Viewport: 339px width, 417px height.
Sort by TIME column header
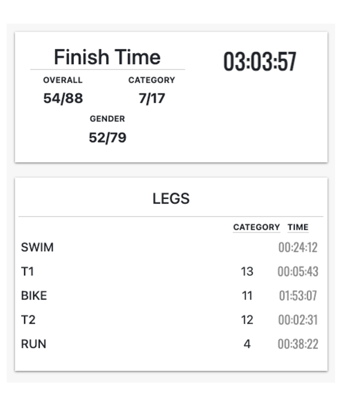click(298, 227)
